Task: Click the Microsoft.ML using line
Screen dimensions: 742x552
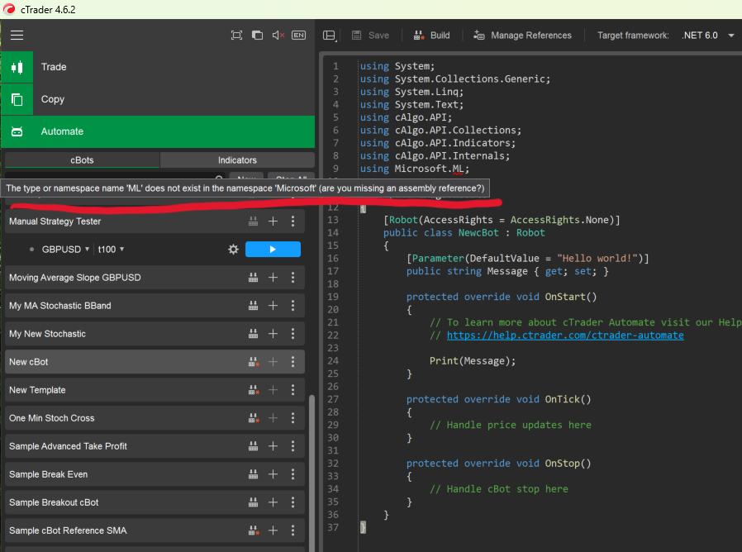Action: pyautogui.click(x=414, y=169)
